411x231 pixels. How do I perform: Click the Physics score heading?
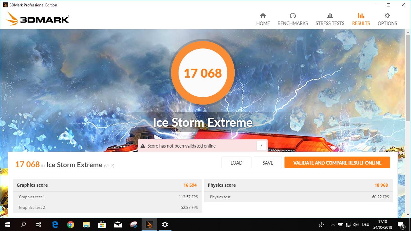[222, 185]
